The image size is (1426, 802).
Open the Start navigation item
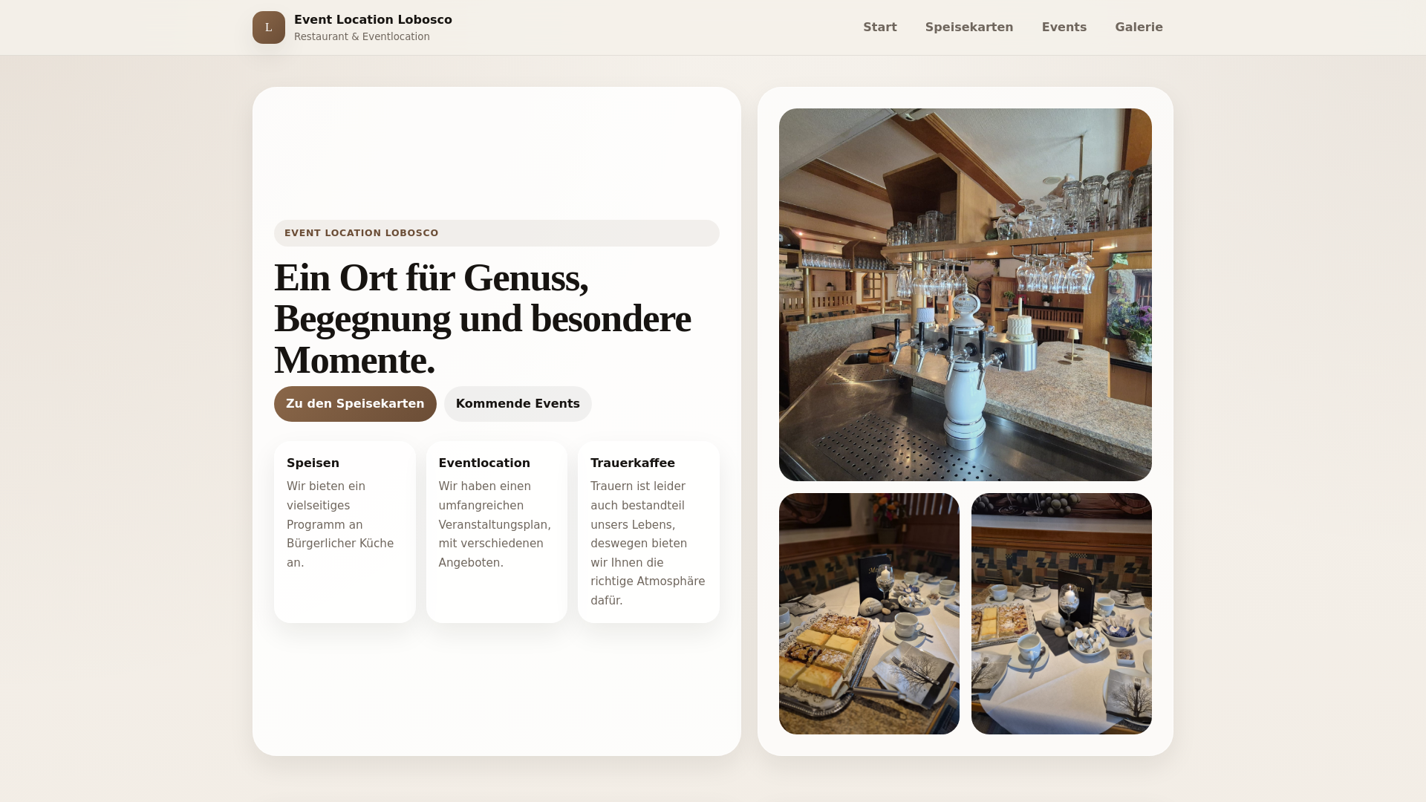click(880, 27)
